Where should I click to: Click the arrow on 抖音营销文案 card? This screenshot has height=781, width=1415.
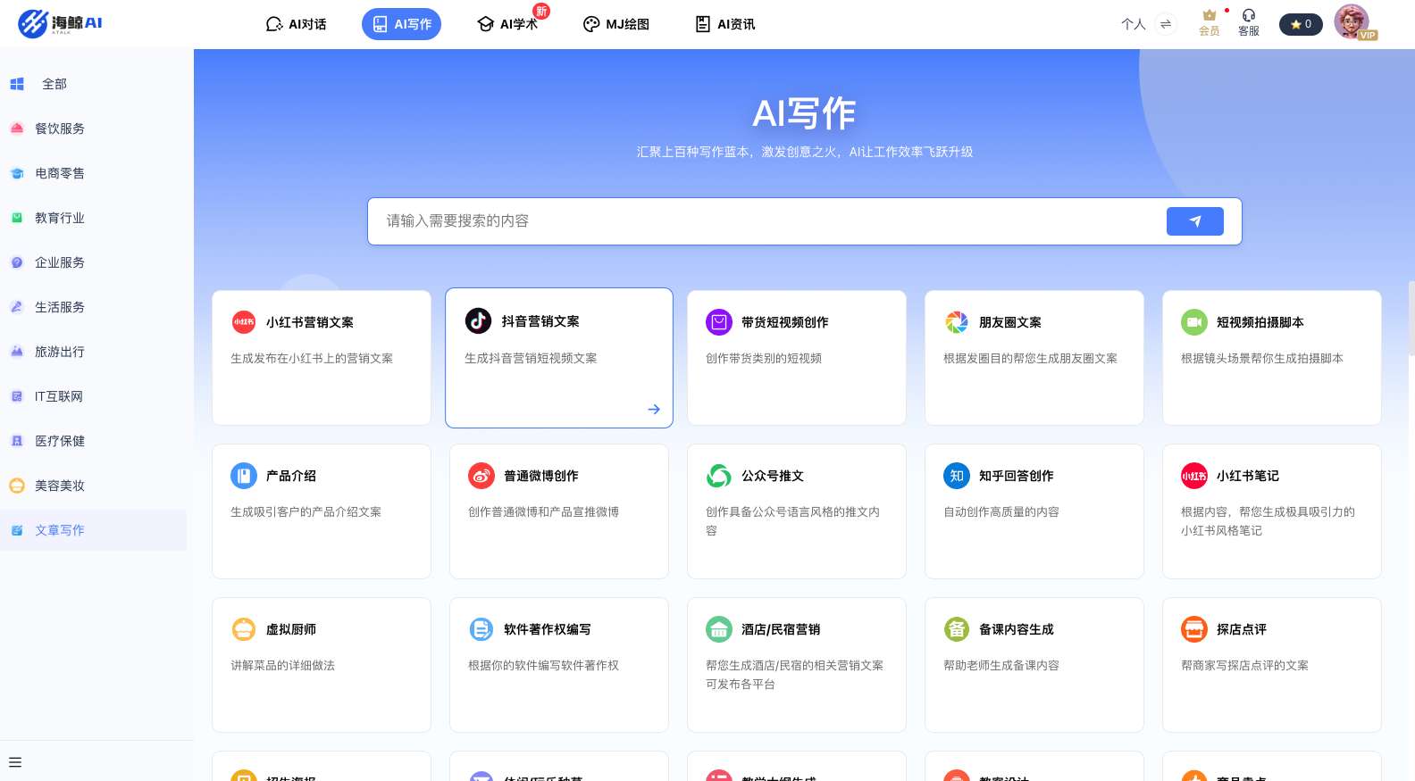654,409
